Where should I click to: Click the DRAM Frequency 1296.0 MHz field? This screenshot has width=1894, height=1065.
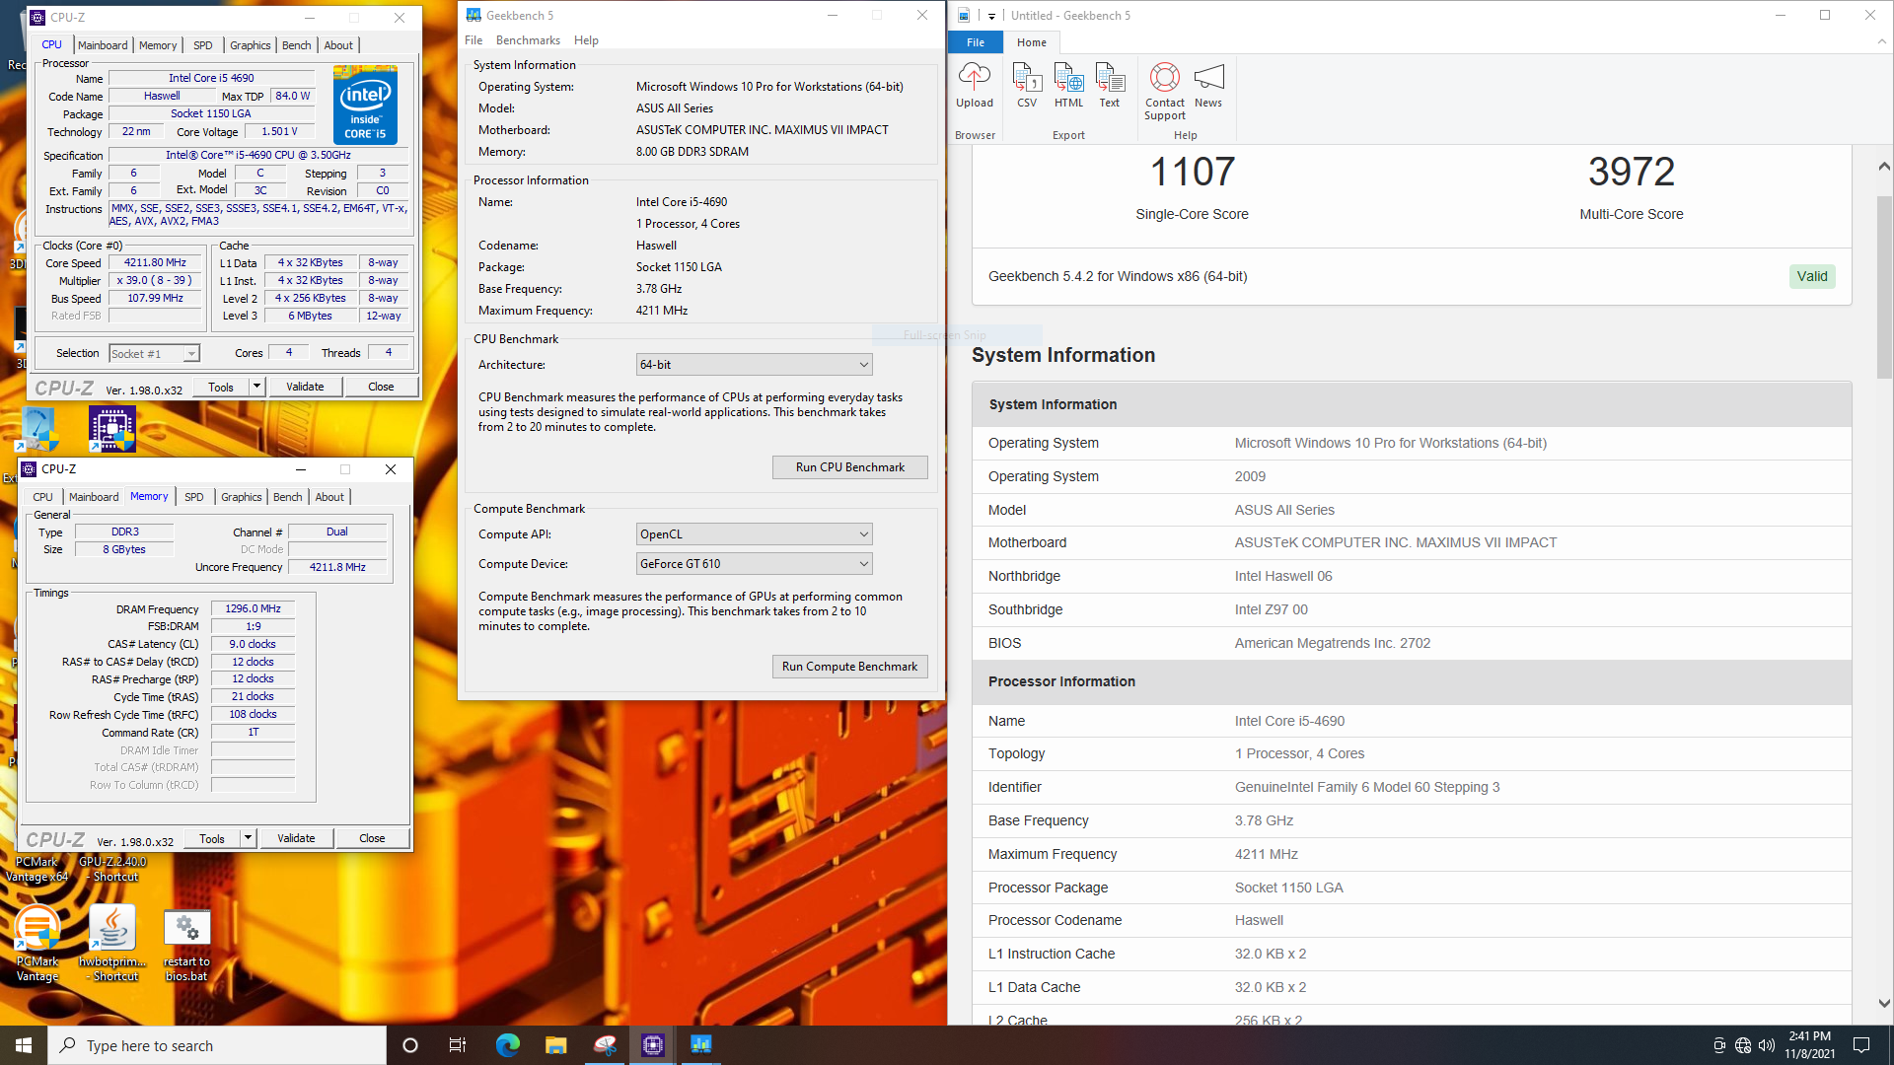(x=253, y=609)
